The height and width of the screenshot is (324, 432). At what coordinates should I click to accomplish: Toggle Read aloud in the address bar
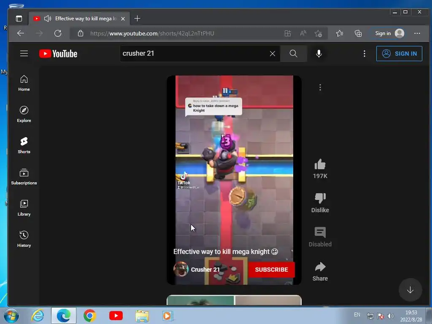tap(303, 33)
